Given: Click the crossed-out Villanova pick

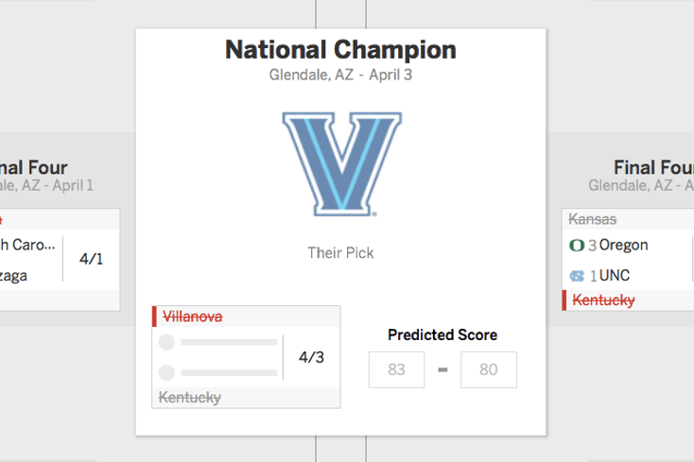Looking at the screenshot, I should click(193, 317).
